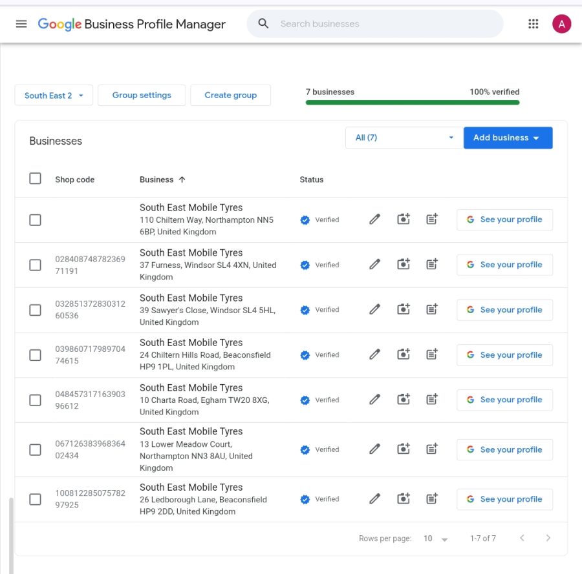Screen dimensions: 582x574
Task: See your profile for 13 Lower Meadow Court
Action: pos(504,450)
